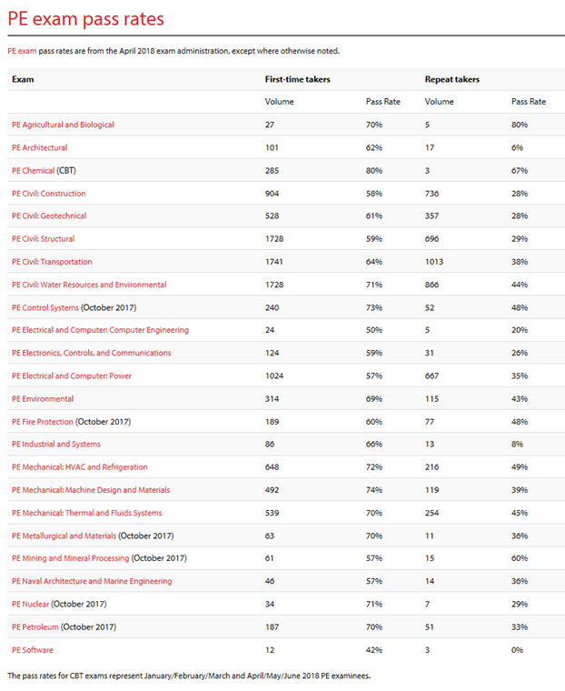Open PE Agricultural and Biological link
Viewport: 565px width, 691px height.
pos(63,125)
